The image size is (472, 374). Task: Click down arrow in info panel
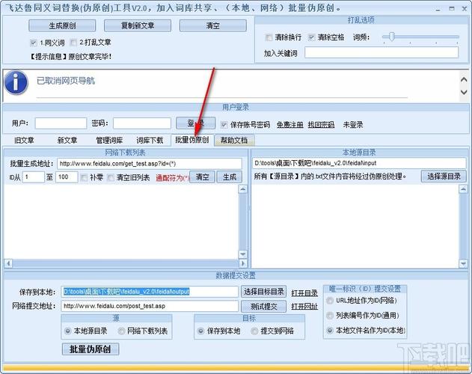pyautogui.click(x=464, y=92)
